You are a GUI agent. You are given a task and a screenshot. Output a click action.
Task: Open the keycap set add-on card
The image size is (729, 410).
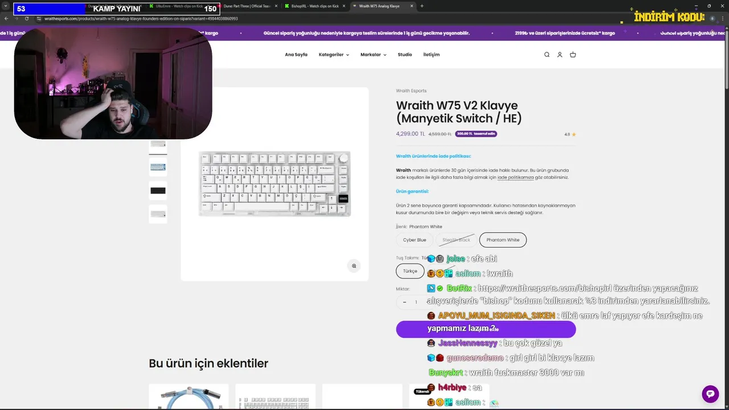[x=275, y=397]
